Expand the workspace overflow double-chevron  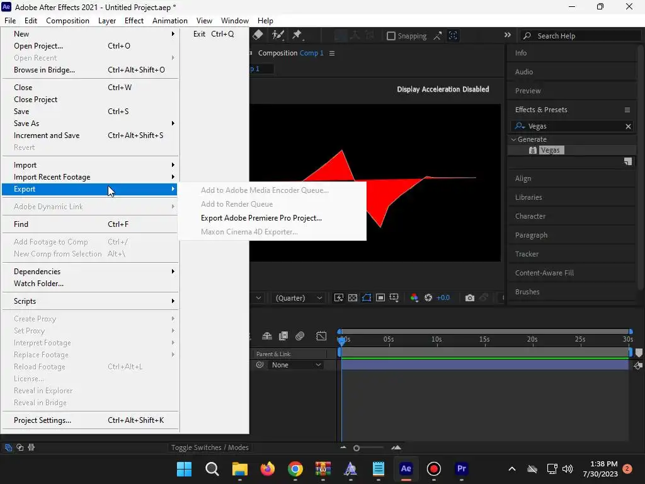click(508, 35)
